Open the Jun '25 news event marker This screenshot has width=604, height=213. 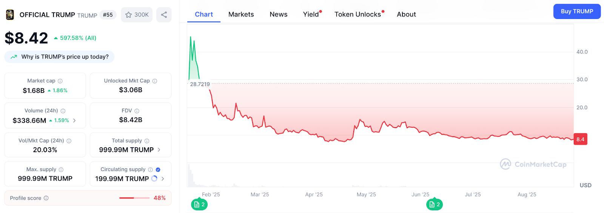click(x=435, y=204)
